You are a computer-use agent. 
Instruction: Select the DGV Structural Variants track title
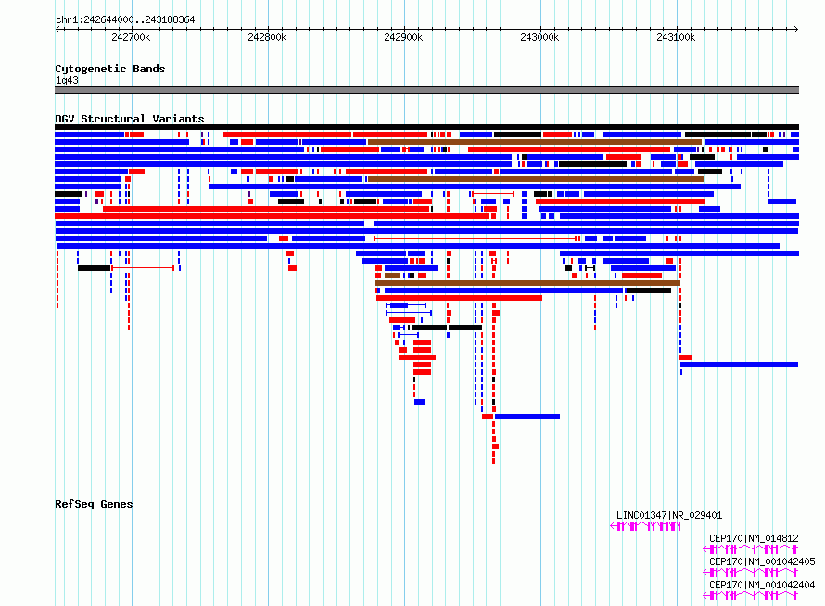click(x=130, y=119)
